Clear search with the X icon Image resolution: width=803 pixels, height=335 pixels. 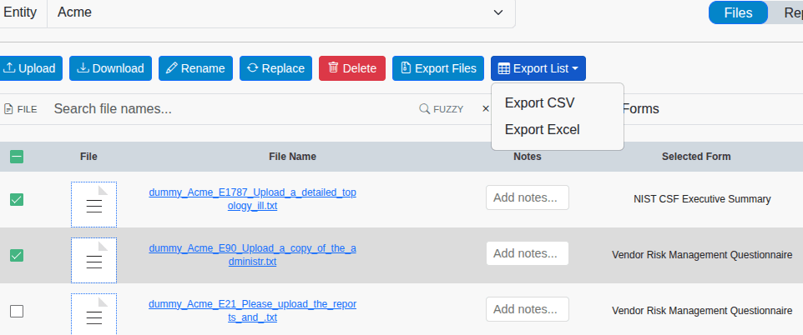click(486, 108)
